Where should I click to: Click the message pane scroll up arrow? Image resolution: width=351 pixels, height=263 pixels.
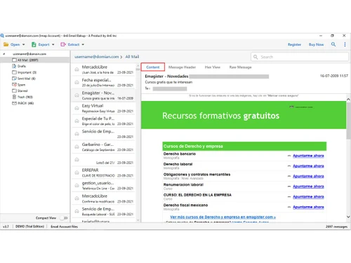pos(348,100)
